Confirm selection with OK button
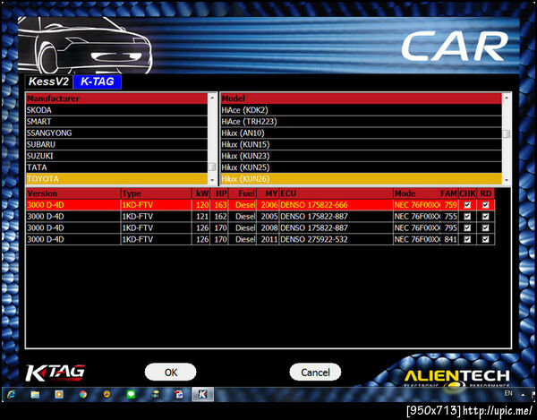Viewport: 537px width, 420px height. (171, 372)
